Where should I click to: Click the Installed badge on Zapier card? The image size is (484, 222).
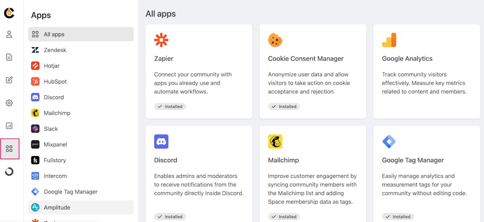[170, 106]
